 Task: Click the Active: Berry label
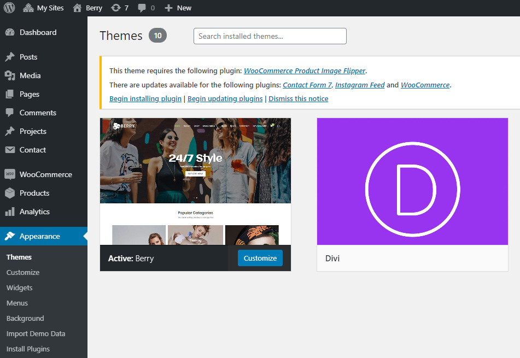[x=131, y=258]
